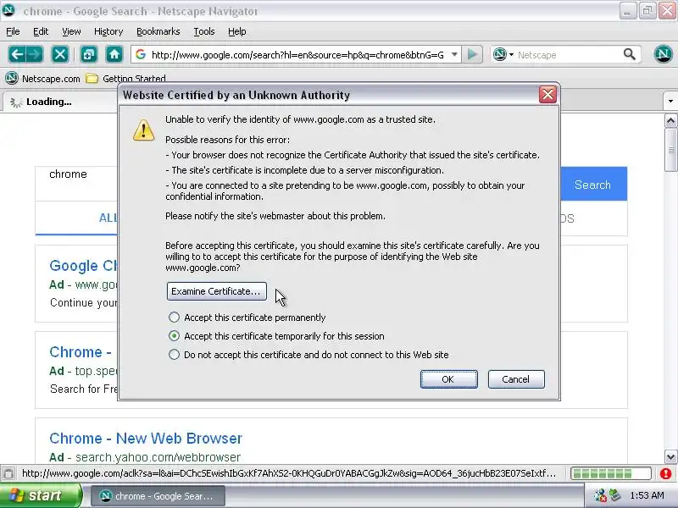This screenshot has width=678, height=508.
Task: Open the Getting Started bookmark folder
Action: [x=125, y=79]
